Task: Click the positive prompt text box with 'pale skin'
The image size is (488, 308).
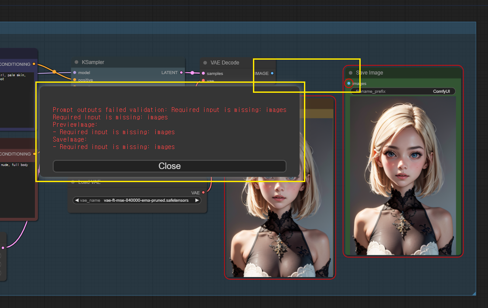Action: pyautogui.click(x=17, y=99)
